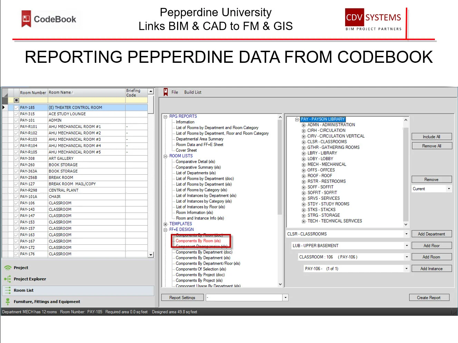
Task: Open the PAY-106 instance dropdown
Action: [406, 268]
